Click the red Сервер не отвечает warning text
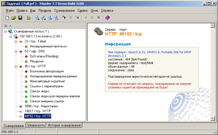Image resolution: width=218 pixels, height=135 pixels. point(150,85)
